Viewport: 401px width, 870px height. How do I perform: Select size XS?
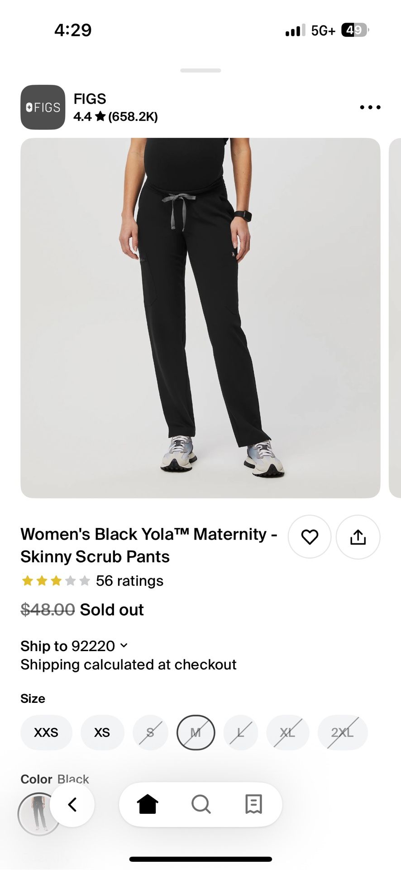coord(102,733)
